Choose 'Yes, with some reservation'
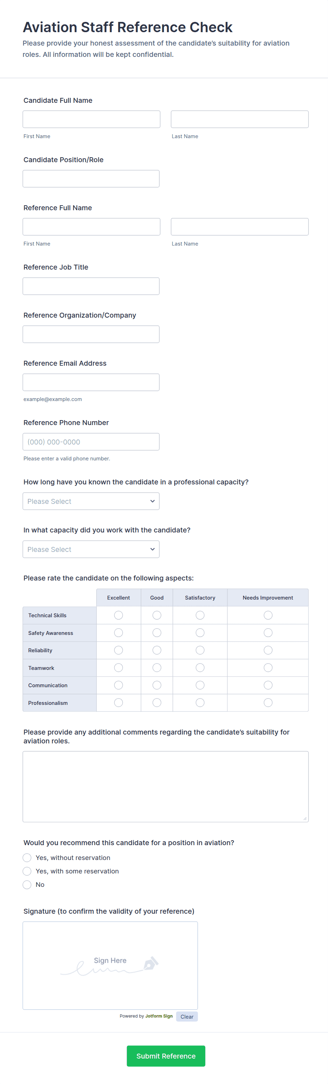The height and width of the screenshot is (1084, 328). coord(27,871)
